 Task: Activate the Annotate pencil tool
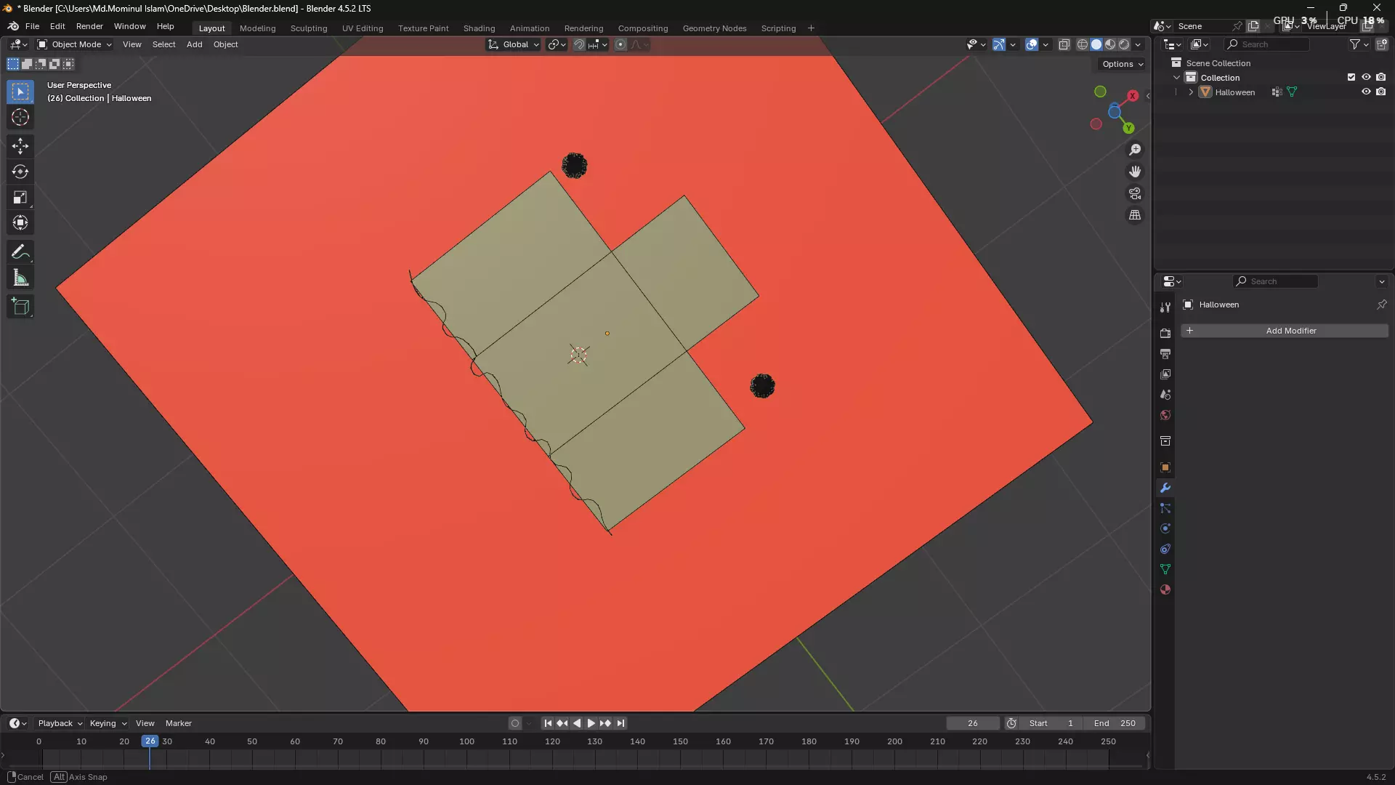coord(20,252)
